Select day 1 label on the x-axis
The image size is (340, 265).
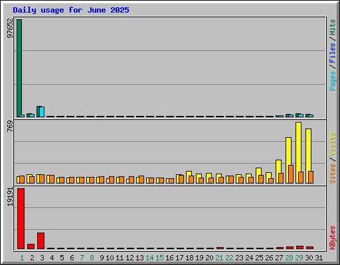point(22,258)
